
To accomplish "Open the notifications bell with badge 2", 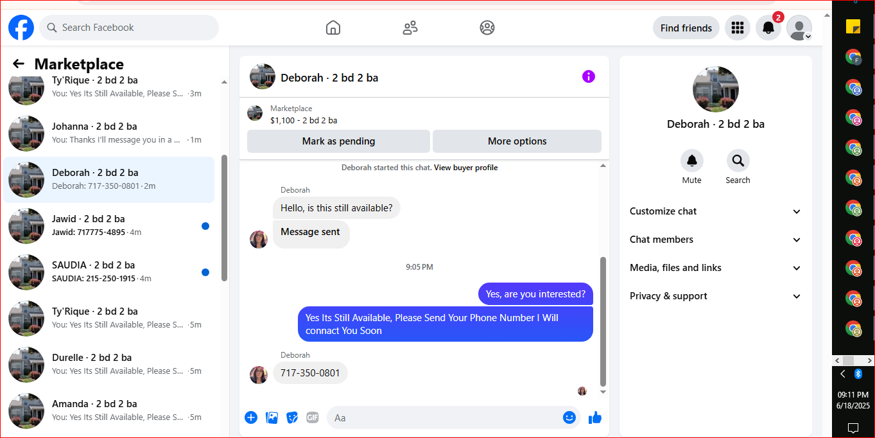I will pyautogui.click(x=768, y=28).
